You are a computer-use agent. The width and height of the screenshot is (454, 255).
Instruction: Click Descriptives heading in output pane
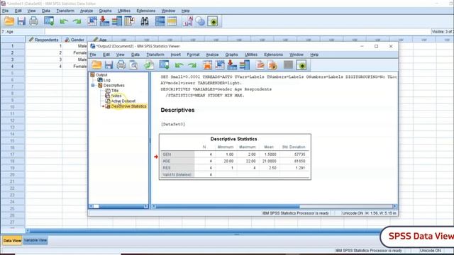(x=177, y=110)
